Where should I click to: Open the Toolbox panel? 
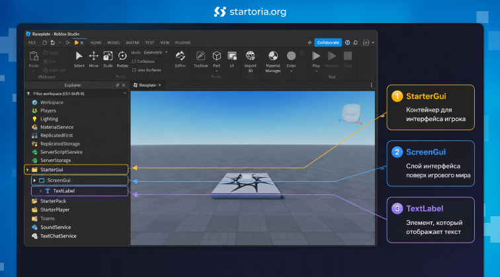pos(200,56)
